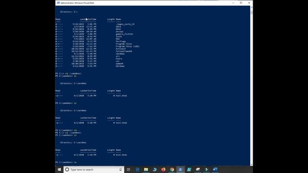Screen dimensions: 308x173
Task: Click the taskbar search box
Action: 94,170
